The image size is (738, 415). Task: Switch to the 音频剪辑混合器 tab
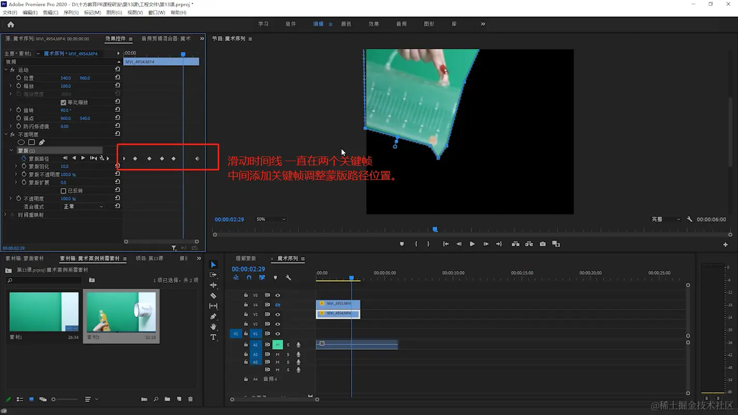pos(166,38)
